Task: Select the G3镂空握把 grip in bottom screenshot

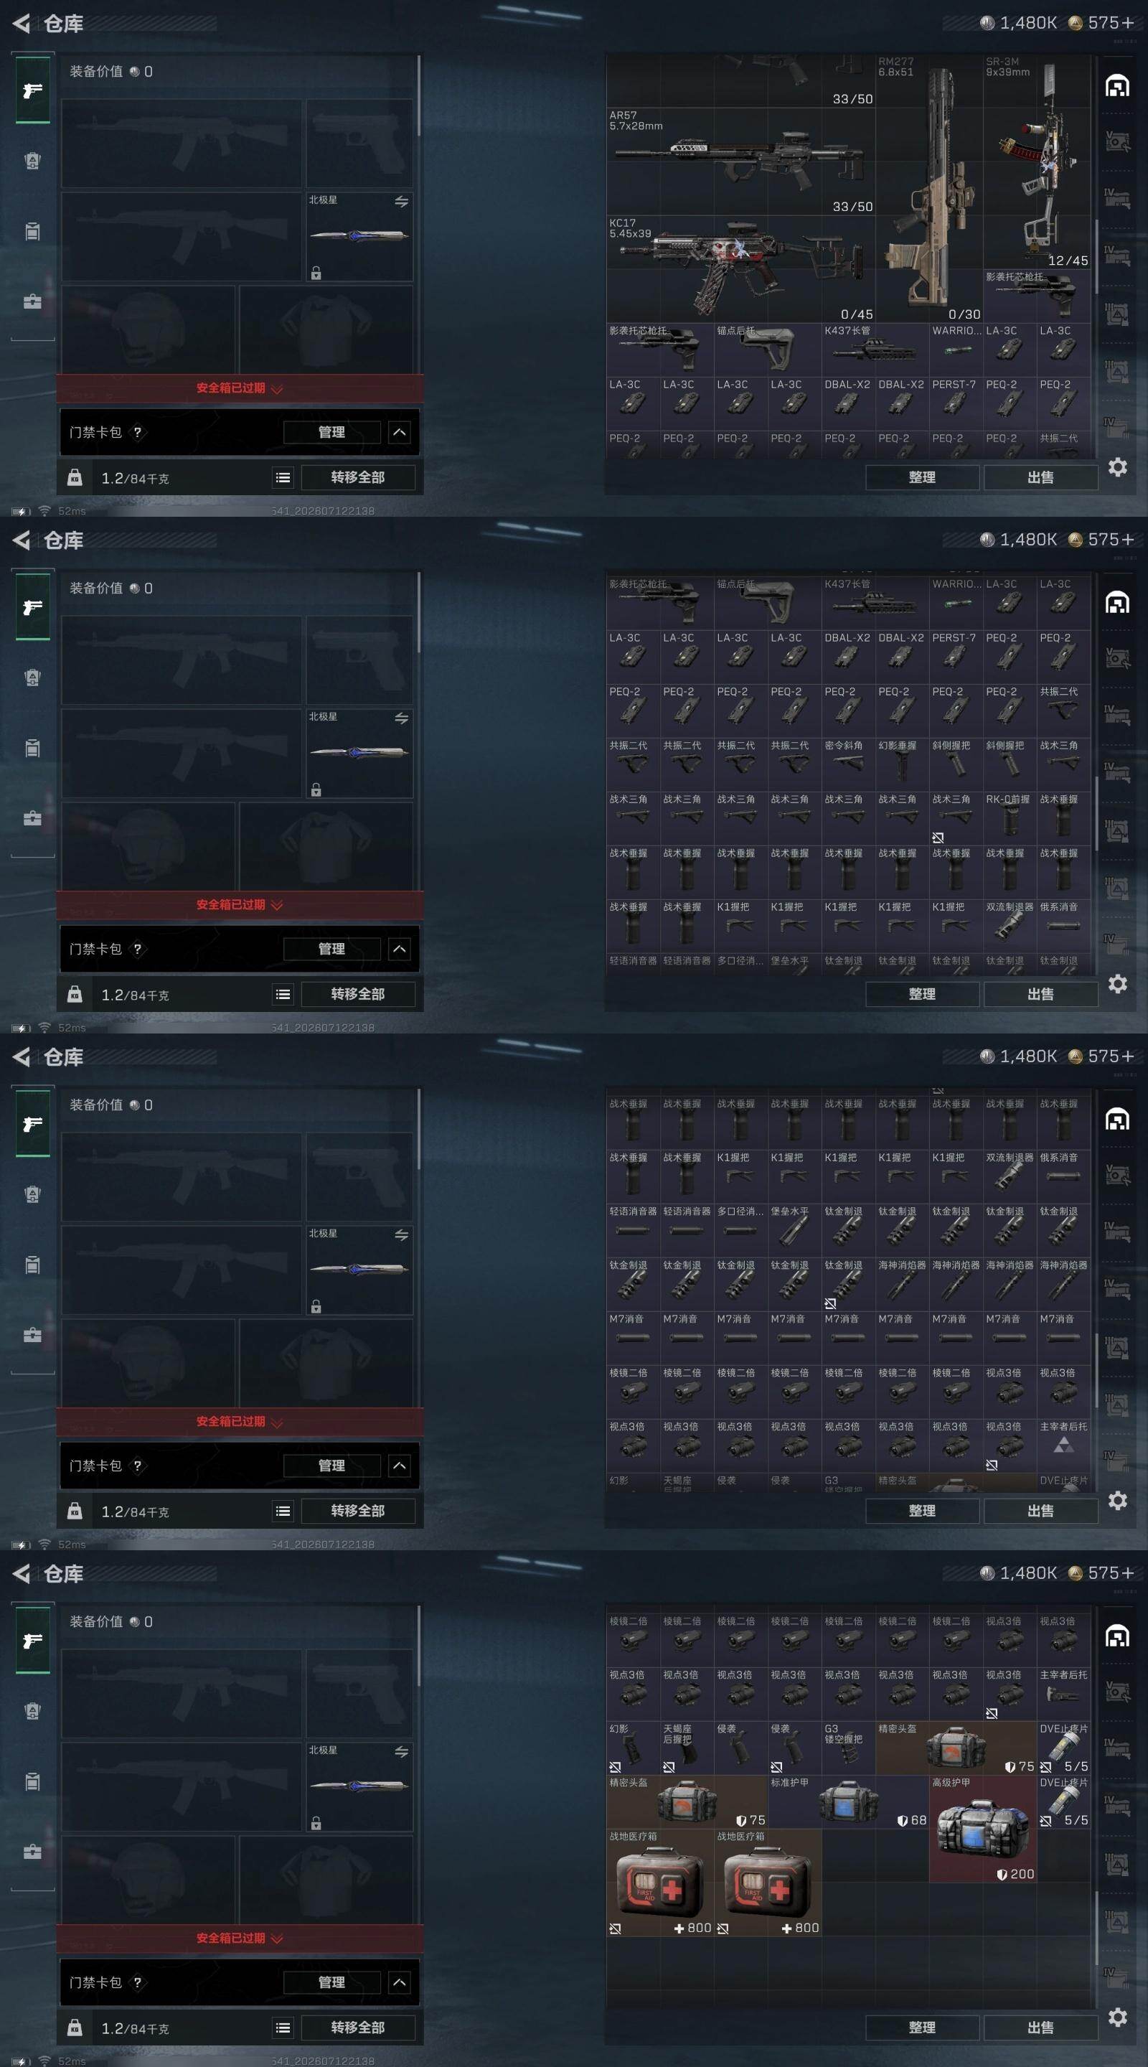Action: point(848,1747)
